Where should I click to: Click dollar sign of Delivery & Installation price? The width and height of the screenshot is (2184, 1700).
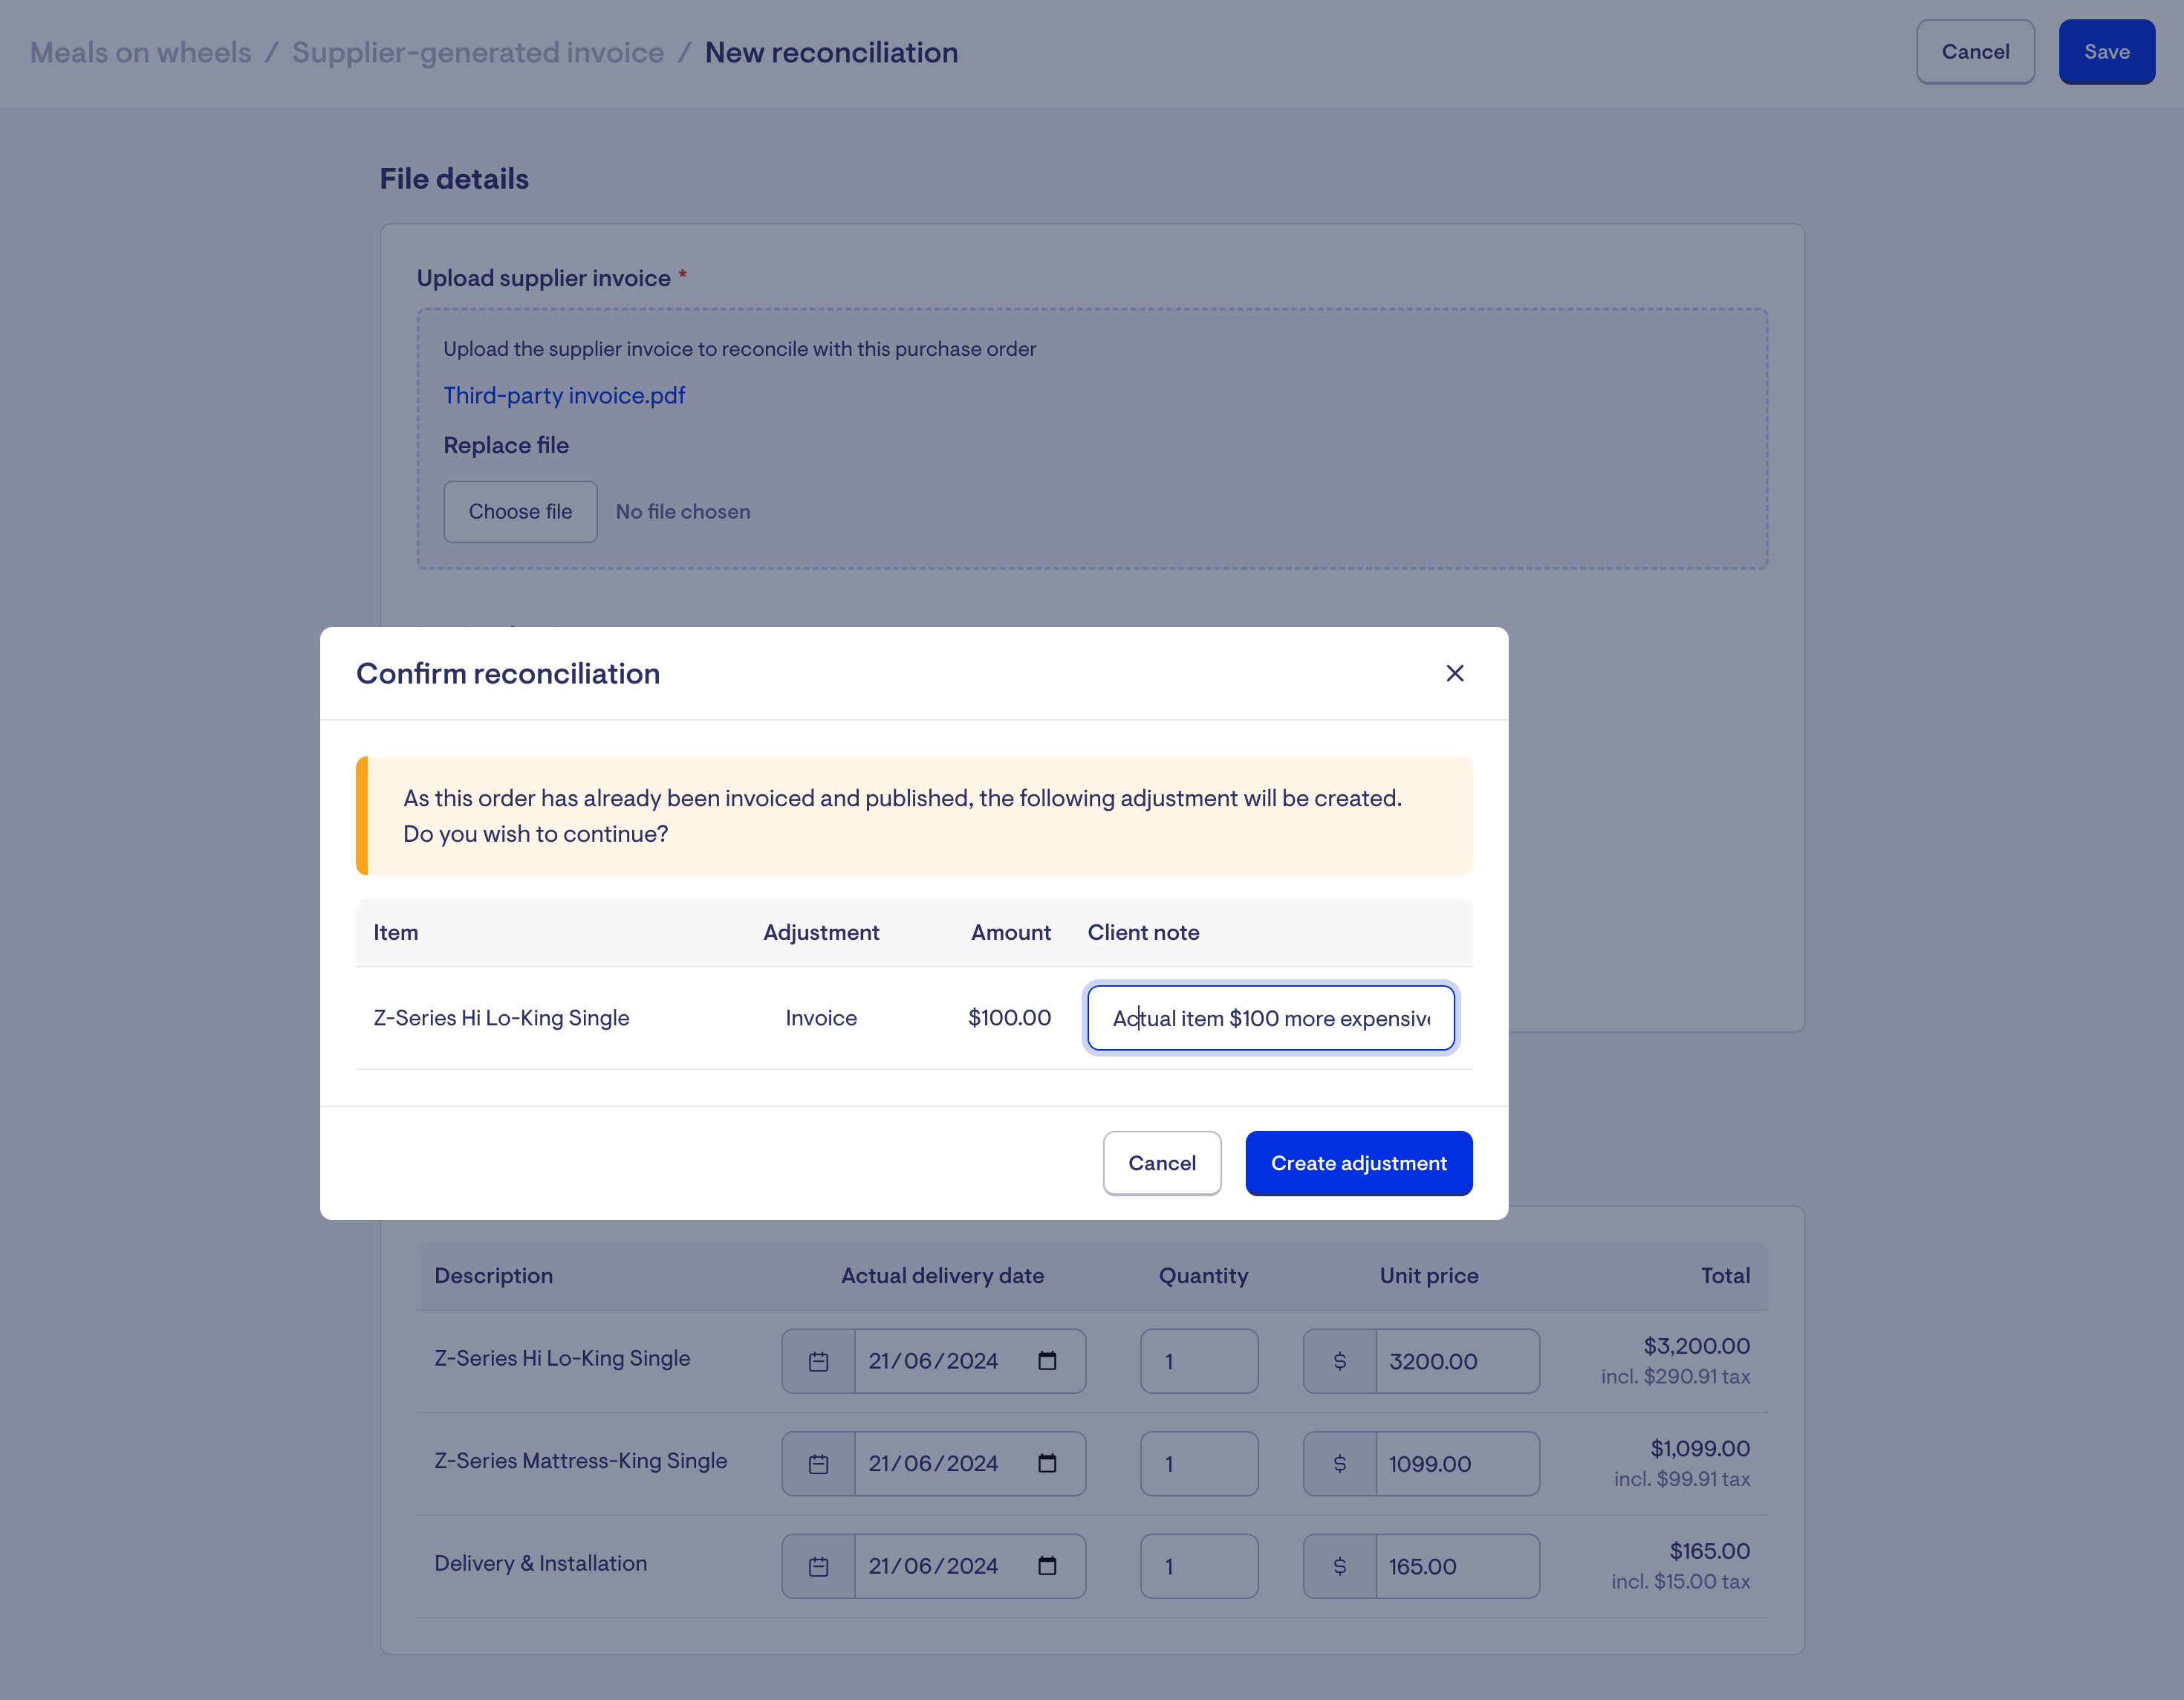1339,1566
